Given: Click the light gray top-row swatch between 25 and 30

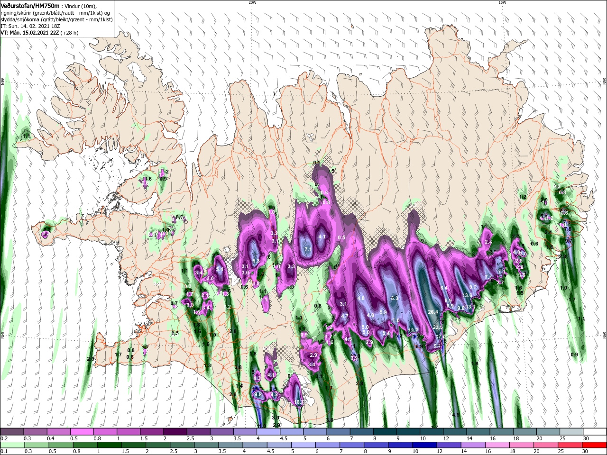Looking at the screenshot, I should click(x=572, y=432).
